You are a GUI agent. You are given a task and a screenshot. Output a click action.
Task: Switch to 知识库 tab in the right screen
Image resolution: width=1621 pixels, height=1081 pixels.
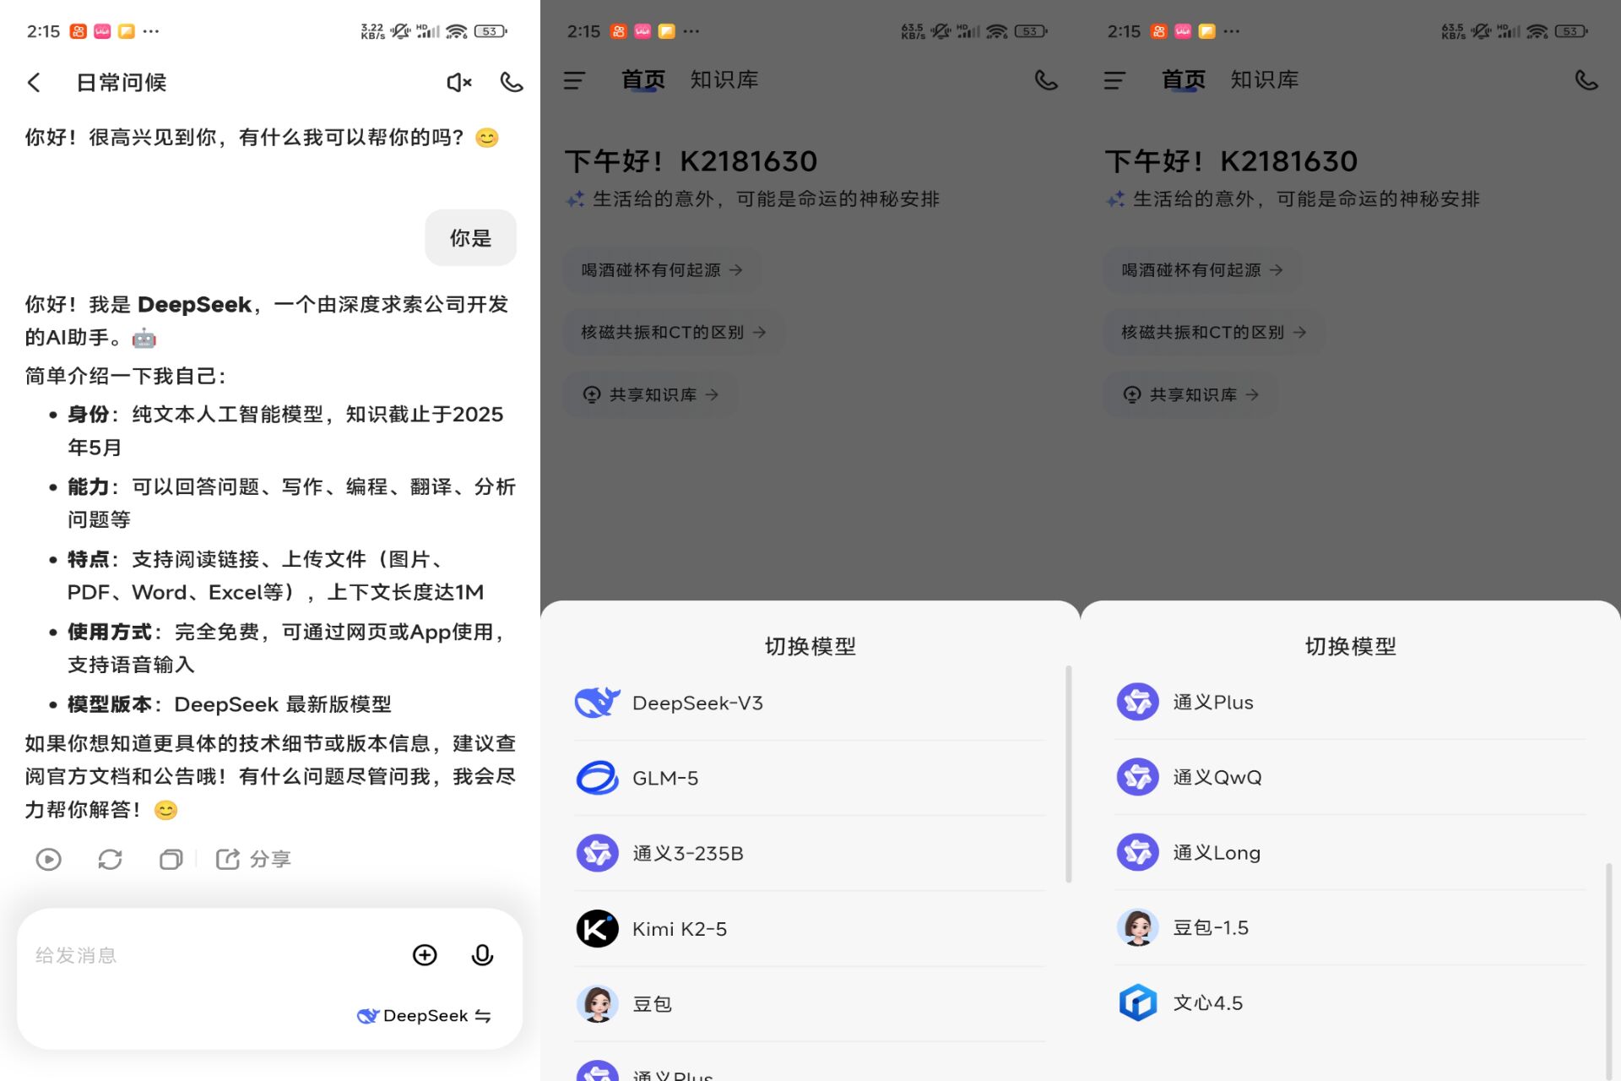pyautogui.click(x=1265, y=80)
